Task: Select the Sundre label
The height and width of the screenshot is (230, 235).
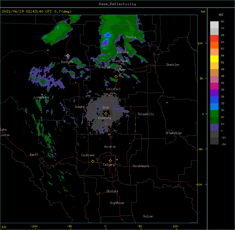Action: coord(80,107)
